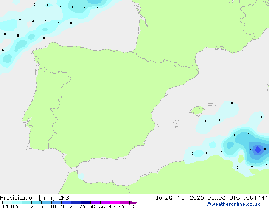The height and width of the screenshot is (208, 269).
Task: Click the 20–25 mm legend color swatch
Action: coord(76,202)
